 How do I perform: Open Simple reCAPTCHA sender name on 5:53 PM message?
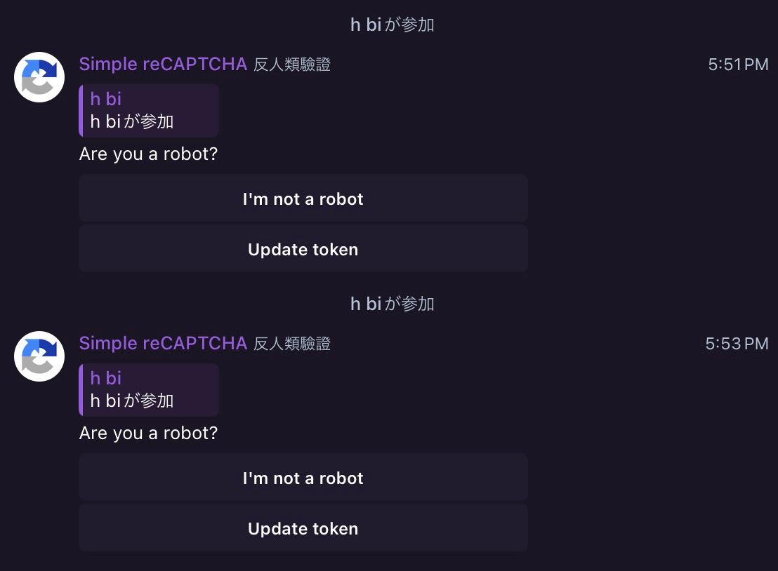coord(163,344)
